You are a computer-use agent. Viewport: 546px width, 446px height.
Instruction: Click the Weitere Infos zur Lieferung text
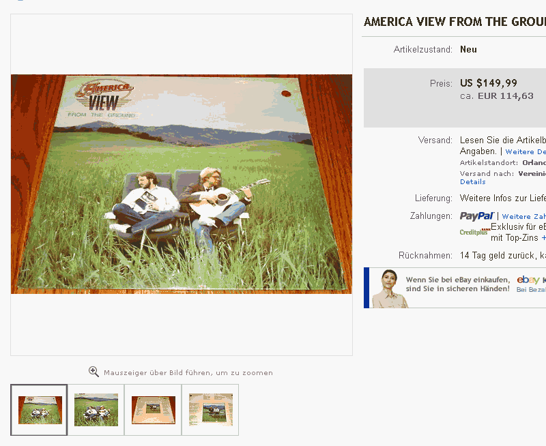tap(503, 198)
